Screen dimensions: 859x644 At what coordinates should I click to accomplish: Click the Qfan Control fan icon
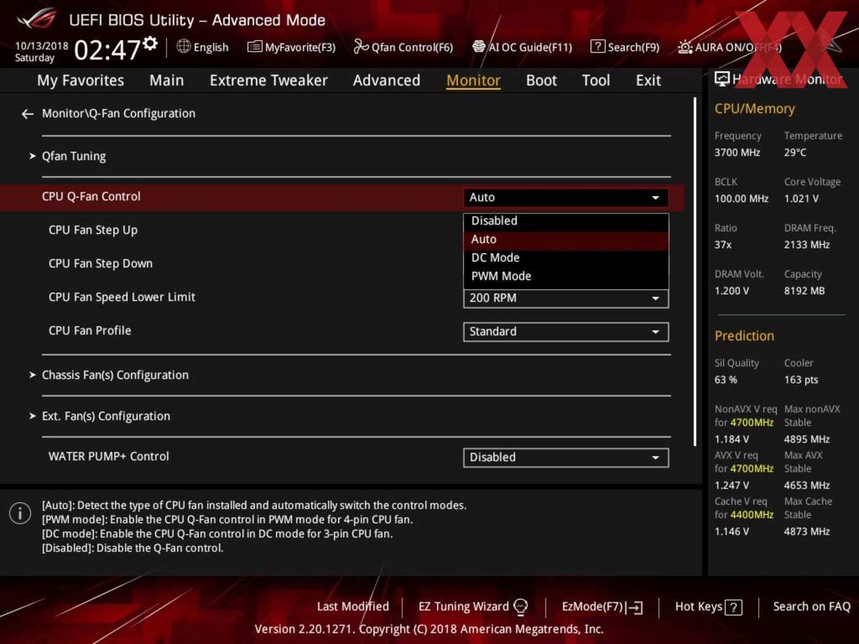click(361, 46)
